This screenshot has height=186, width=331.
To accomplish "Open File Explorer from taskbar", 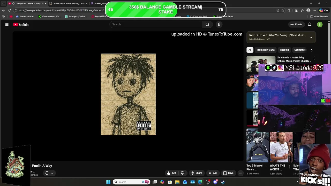I will [177, 182].
